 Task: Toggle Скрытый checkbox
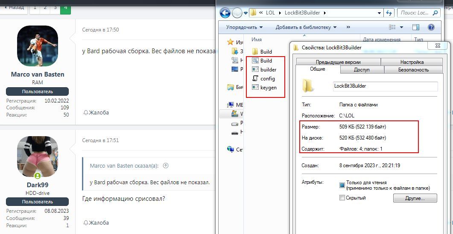click(342, 198)
